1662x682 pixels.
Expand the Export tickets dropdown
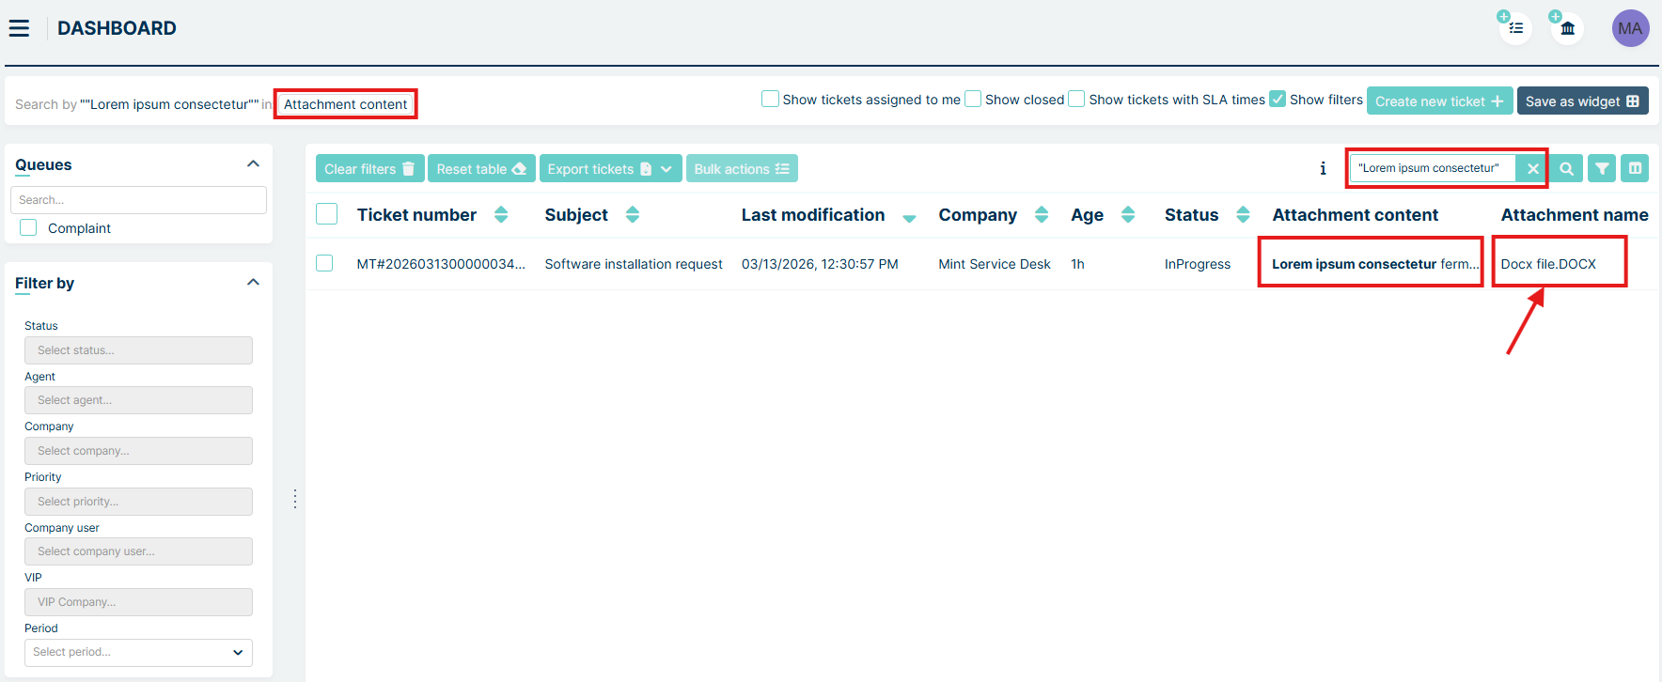pyautogui.click(x=666, y=169)
